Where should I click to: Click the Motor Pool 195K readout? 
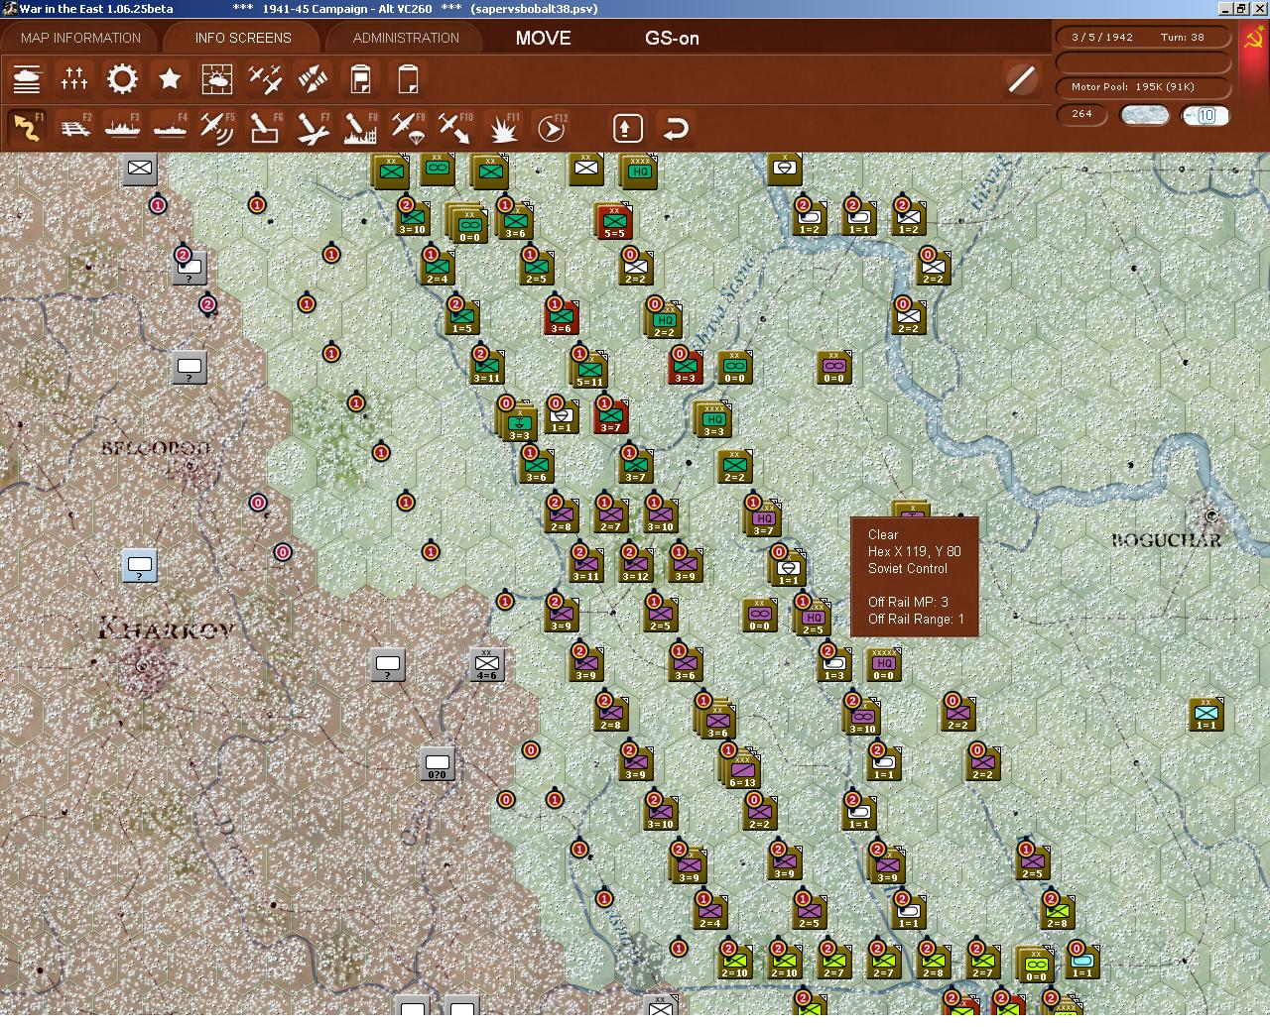(1144, 86)
